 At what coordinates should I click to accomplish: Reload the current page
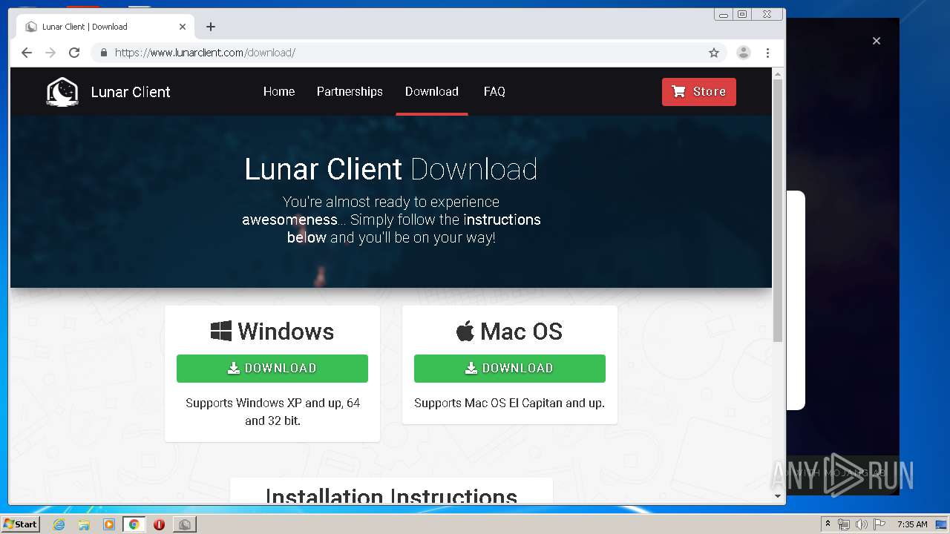(74, 53)
